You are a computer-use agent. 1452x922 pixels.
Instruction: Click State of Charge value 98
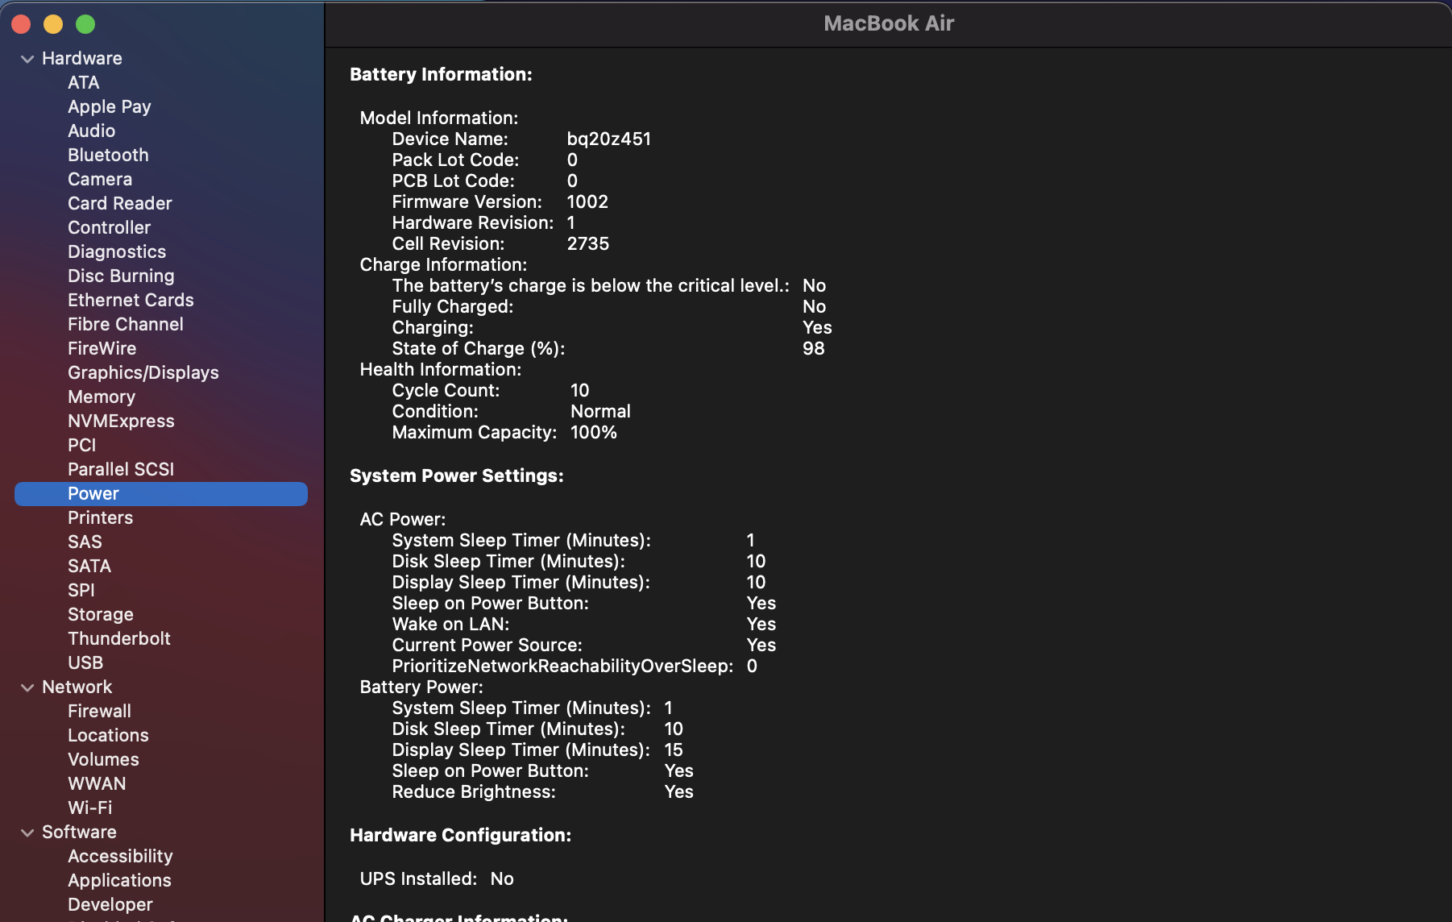814,349
